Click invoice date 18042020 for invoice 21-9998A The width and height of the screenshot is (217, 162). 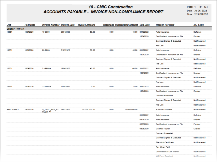[x=66, y=68]
